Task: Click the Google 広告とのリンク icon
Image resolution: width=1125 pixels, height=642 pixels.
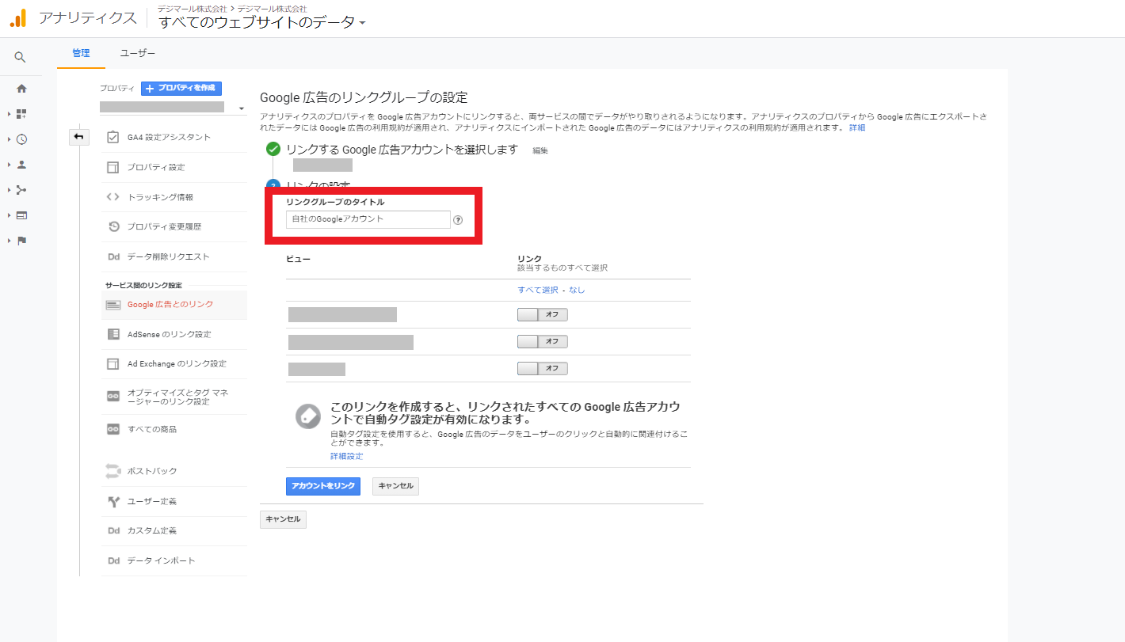Action: [x=113, y=305]
